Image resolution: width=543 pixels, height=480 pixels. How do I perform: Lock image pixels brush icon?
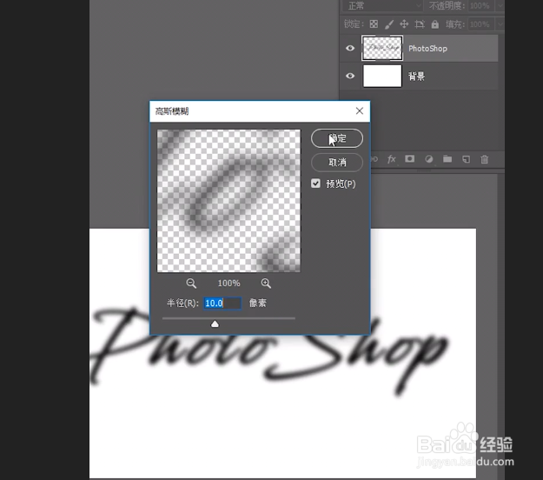point(389,24)
